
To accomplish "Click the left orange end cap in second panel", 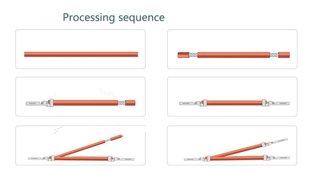I will coord(183,55).
